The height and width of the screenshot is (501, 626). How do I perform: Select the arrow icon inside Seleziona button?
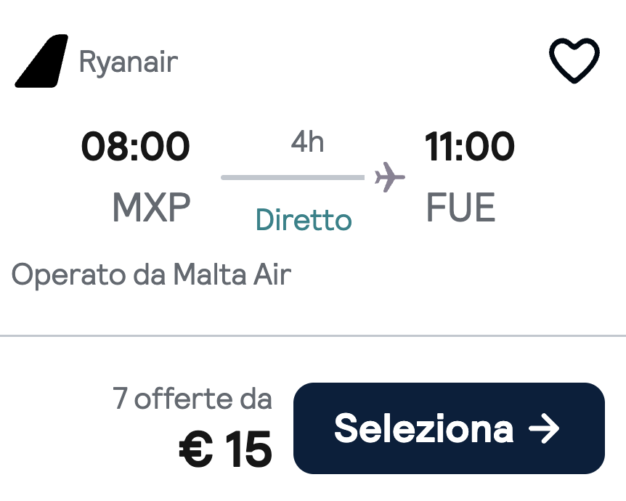[544, 429]
